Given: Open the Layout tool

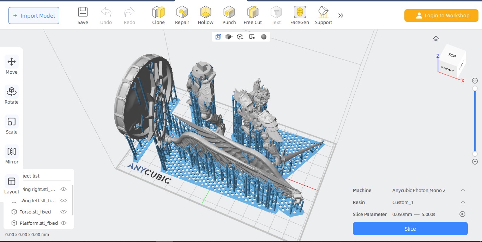Looking at the screenshot, I should [x=12, y=185].
